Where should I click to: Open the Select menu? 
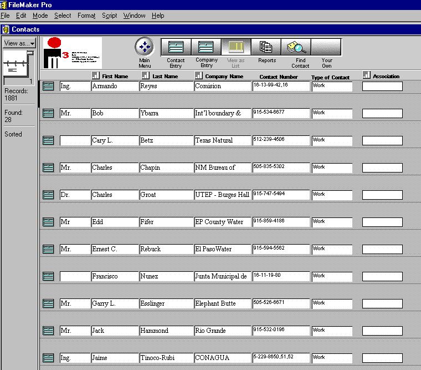click(63, 16)
